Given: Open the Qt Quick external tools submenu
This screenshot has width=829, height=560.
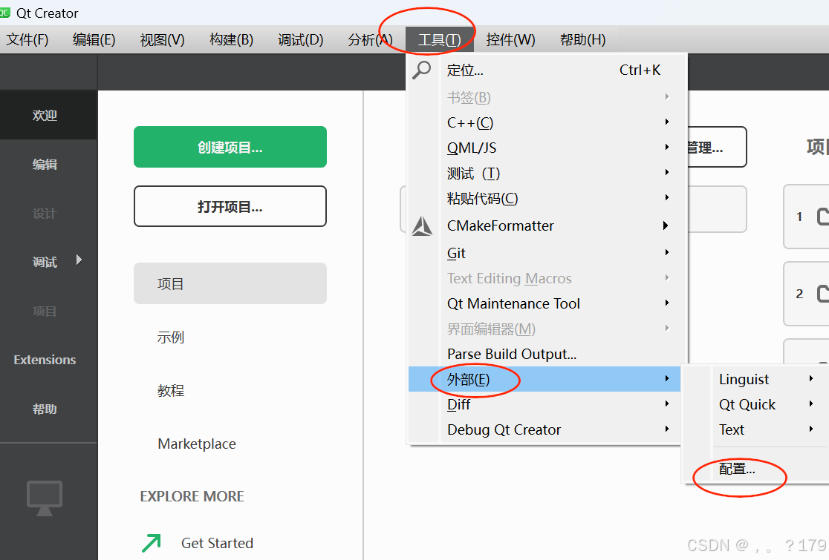Looking at the screenshot, I should point(756,404).
